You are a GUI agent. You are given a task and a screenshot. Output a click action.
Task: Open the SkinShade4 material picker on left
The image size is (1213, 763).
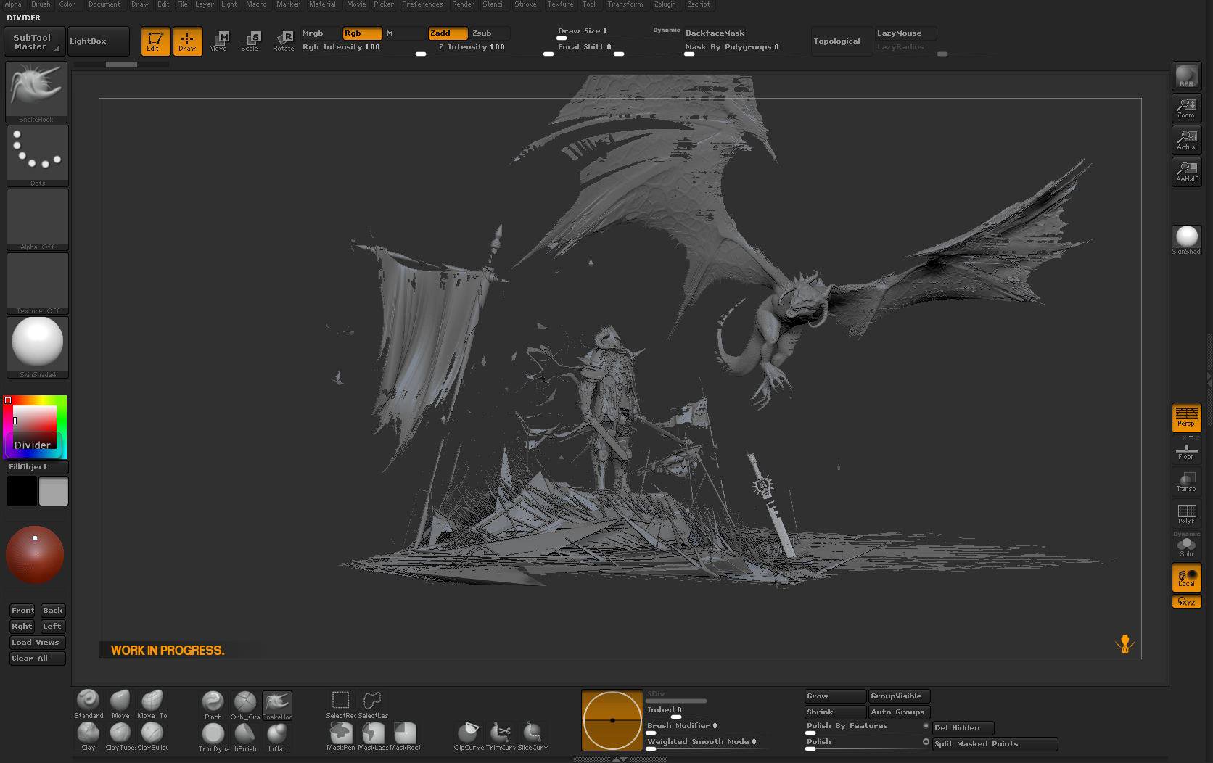(x=37, y=347)
